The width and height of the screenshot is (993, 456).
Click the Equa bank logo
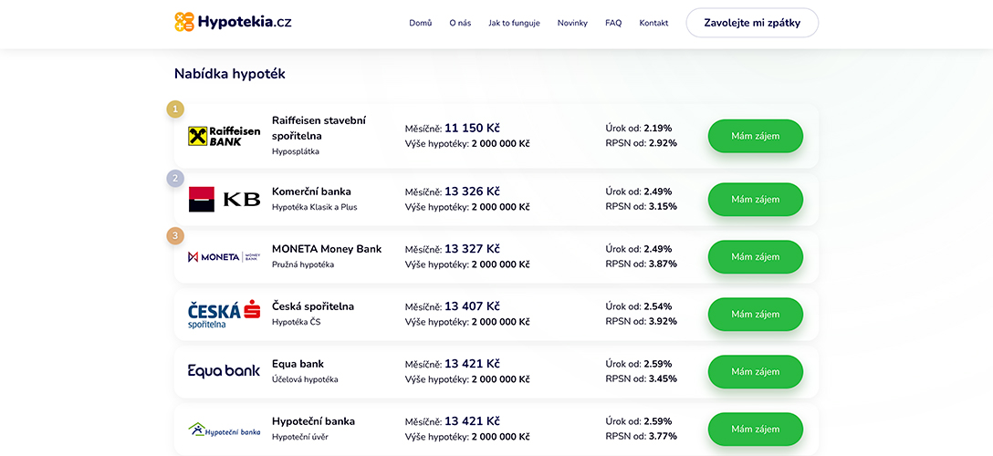point(225,371)
